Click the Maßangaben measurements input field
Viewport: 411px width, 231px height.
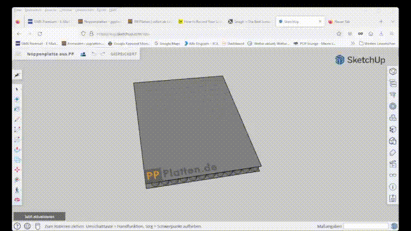(366, 226)
